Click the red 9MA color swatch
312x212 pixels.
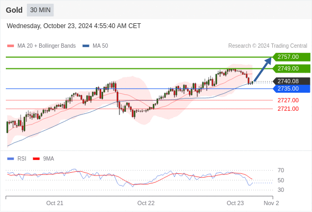point(36,159)
